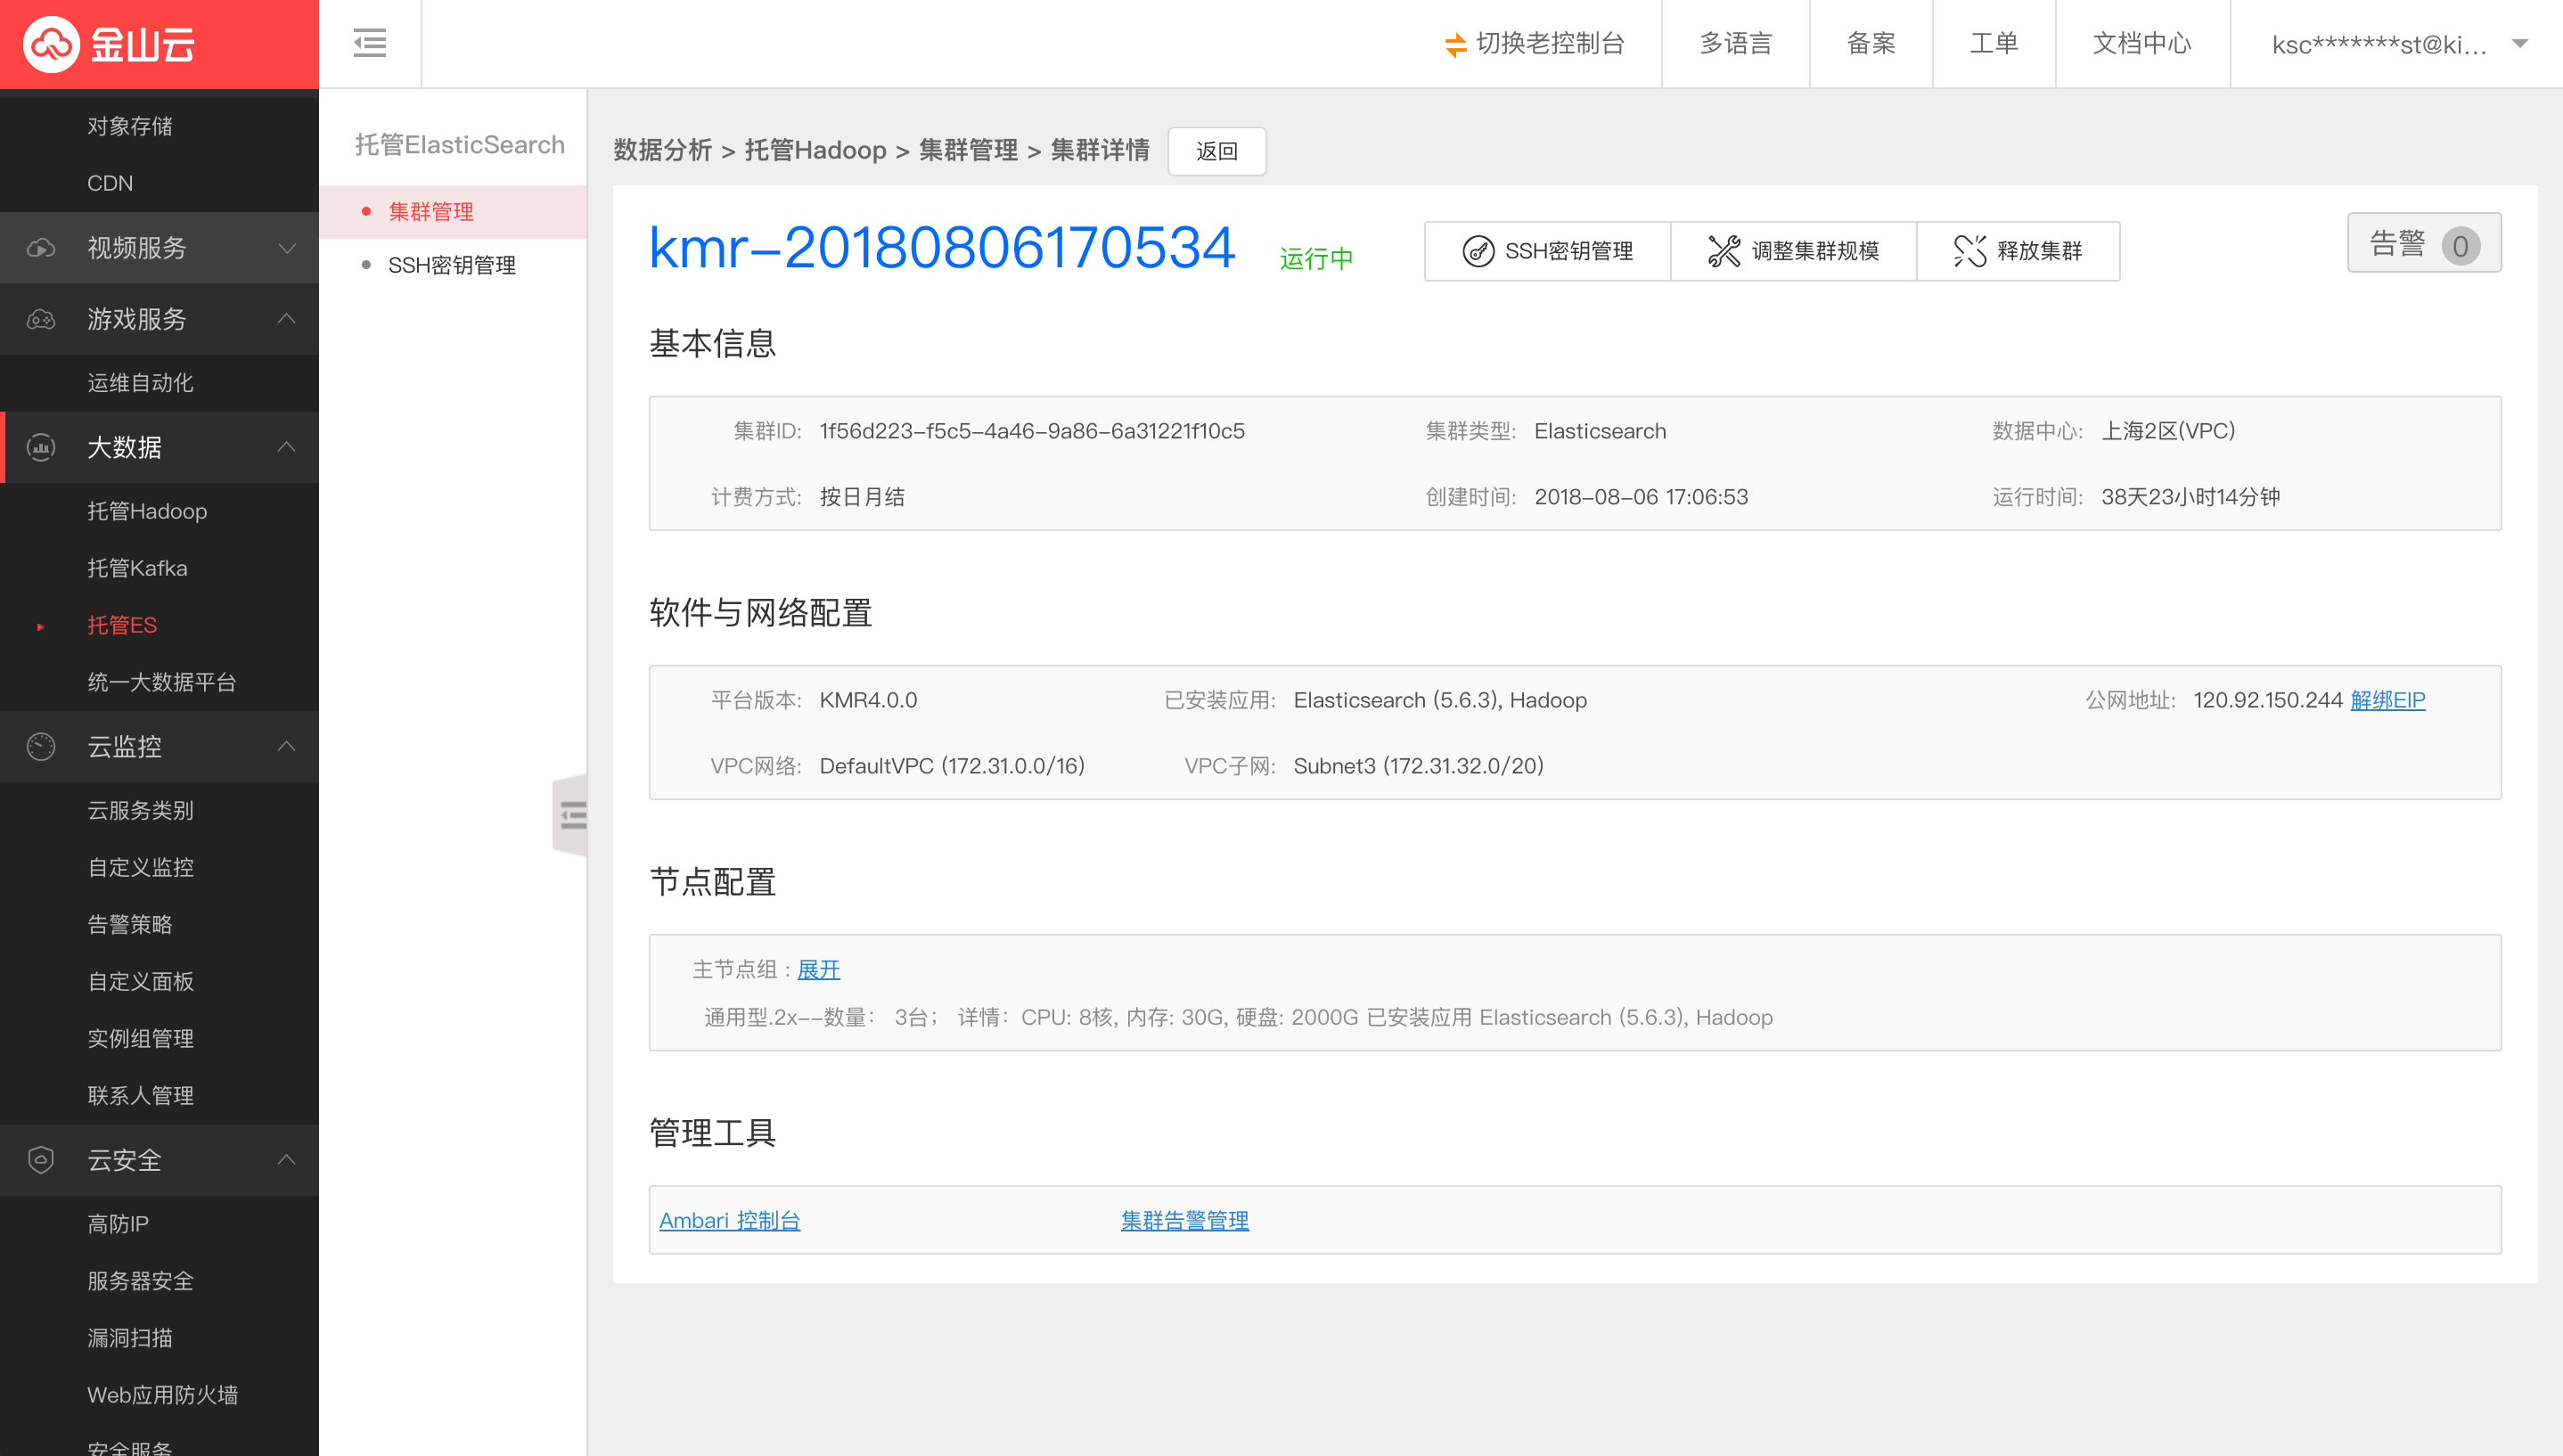Click the 返回 button
Screen dimensions: 2563x1456
coord(1217,151)
